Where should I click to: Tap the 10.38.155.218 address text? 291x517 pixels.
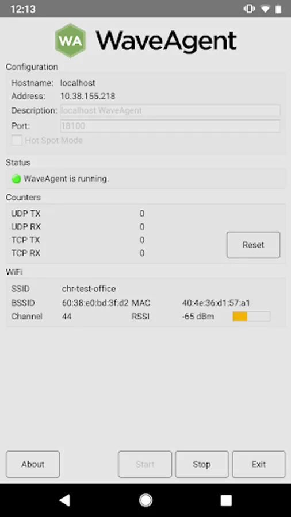pyautogui.click(x=88, y=97)
